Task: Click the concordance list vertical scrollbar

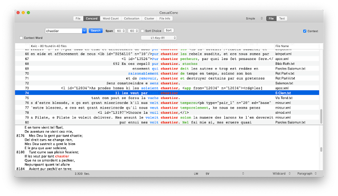Action: coord(321,116)
